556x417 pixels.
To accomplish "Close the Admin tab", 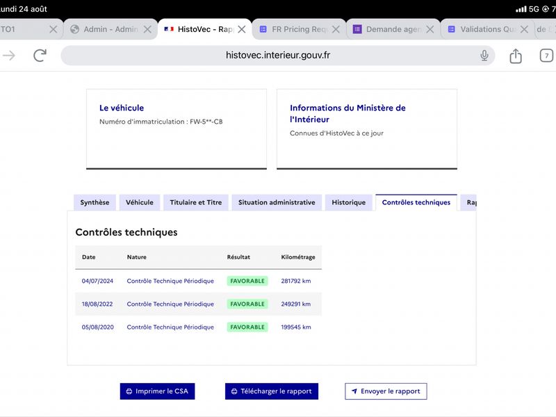I will click(x=147, y=29).
